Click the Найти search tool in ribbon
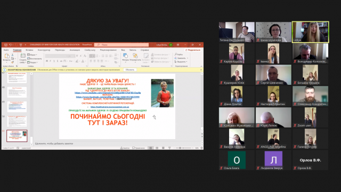Image resolution: width=341 pixels, height=192 pixels. click(179, 54)
